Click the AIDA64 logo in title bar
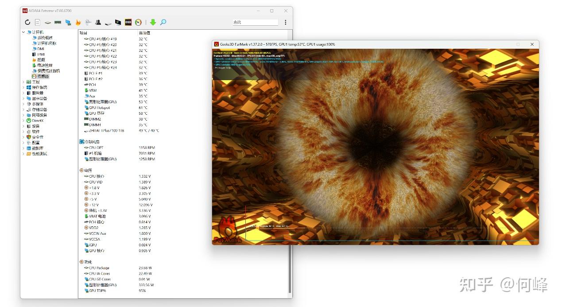This screenshot has height=307, width=562. pyautogui.click(x=25, y=11)
